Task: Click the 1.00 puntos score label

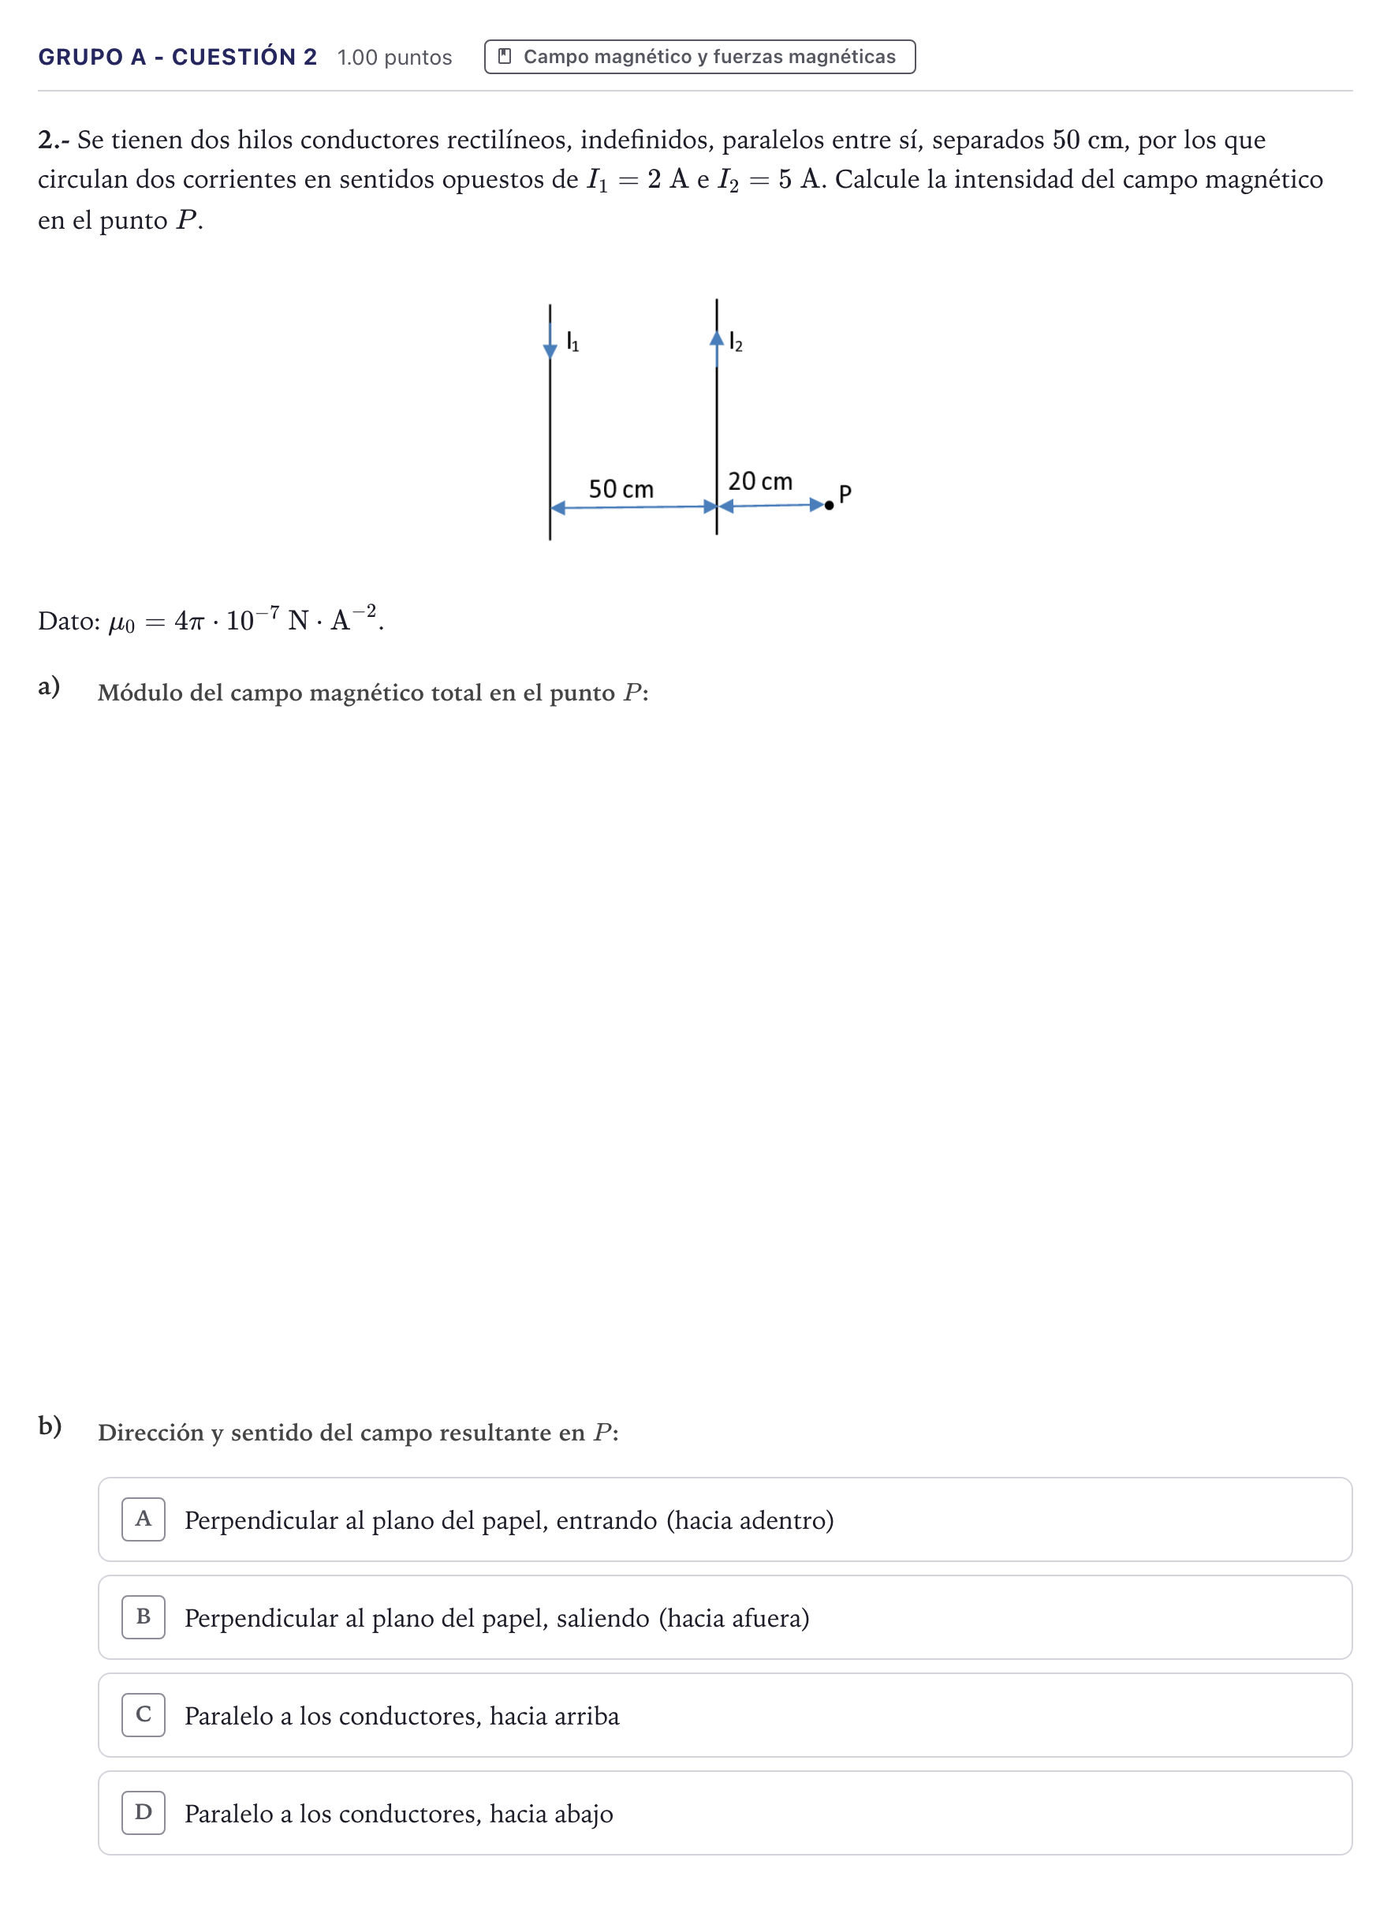Action: 394,58
